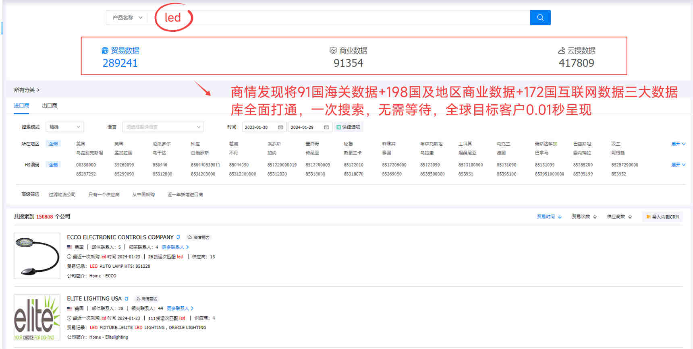Image resolution: width=693 pixels, height=349 pixels.
Task: Expand the 所在地区 list with 展开
Action: [678, 144]
